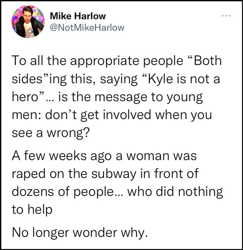Click the quoted phrase "Both sides"
This screenshot has height=250, width=243.
117,70
